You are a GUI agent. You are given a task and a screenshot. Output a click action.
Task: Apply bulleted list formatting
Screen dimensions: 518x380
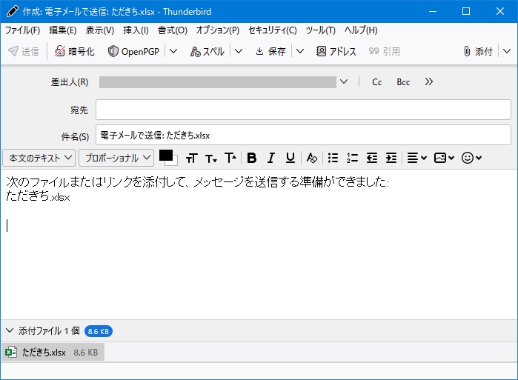pos(333,158)
